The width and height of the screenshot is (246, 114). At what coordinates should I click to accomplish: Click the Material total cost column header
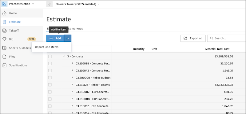coord(217,49)
